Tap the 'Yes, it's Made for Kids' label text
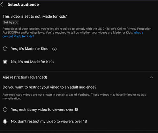 30,49
